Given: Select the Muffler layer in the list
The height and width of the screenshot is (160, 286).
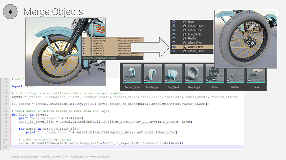Looking at the screenshot, I should [x=193, y=38].
